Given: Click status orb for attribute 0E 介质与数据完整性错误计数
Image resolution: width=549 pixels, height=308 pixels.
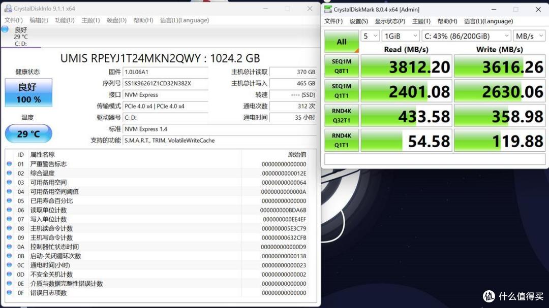Looking at the screenshot, I should coord(9,284).
